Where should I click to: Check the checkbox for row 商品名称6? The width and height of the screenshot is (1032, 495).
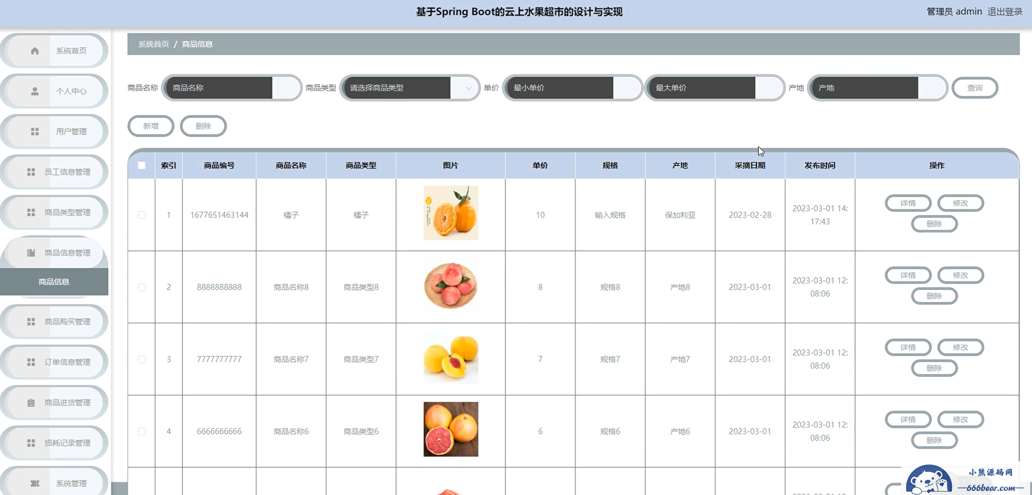142,432
